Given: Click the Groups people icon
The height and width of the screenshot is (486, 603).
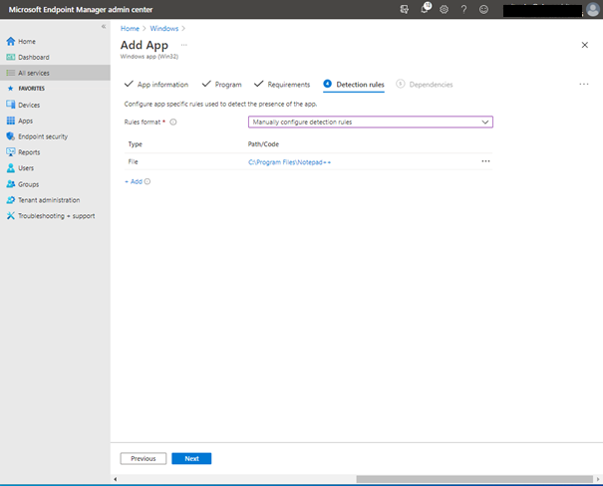Looking at the screenshot, I should click(x=11, y=184).
